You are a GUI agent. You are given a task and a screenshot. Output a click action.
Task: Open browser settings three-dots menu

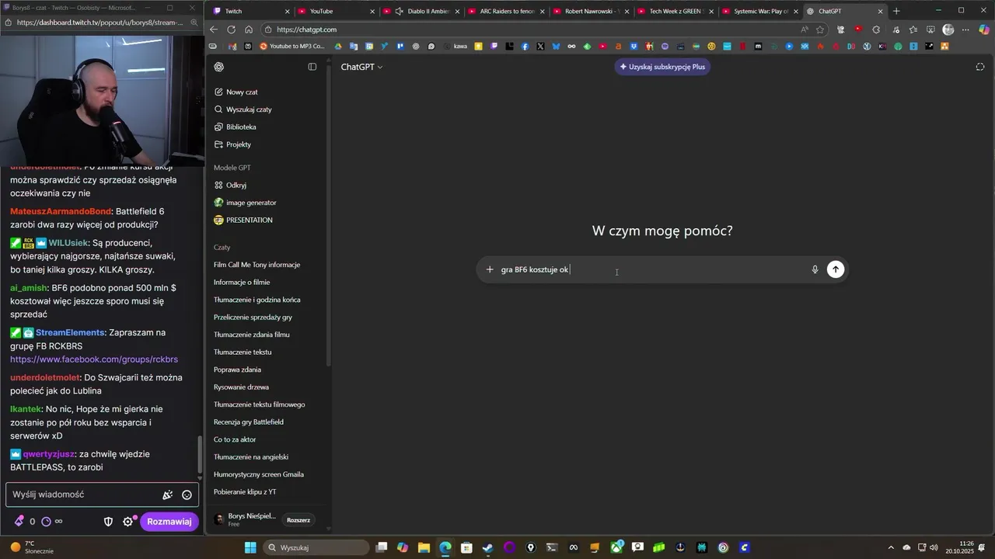tap(966, 30)
